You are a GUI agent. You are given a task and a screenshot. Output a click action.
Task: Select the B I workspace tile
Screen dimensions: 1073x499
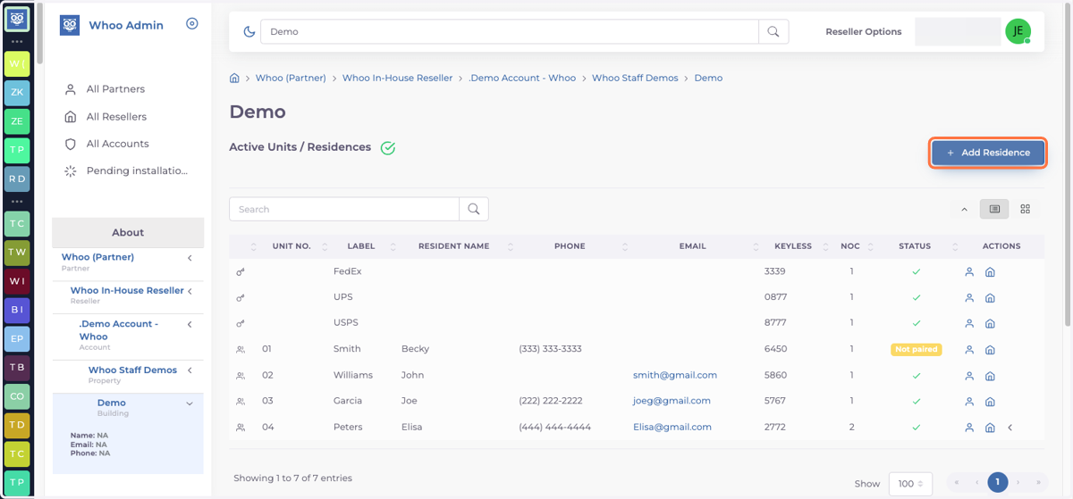(x=17, y=310)
